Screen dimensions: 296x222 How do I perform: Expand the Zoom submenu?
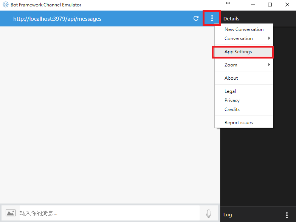pos(244,65)
